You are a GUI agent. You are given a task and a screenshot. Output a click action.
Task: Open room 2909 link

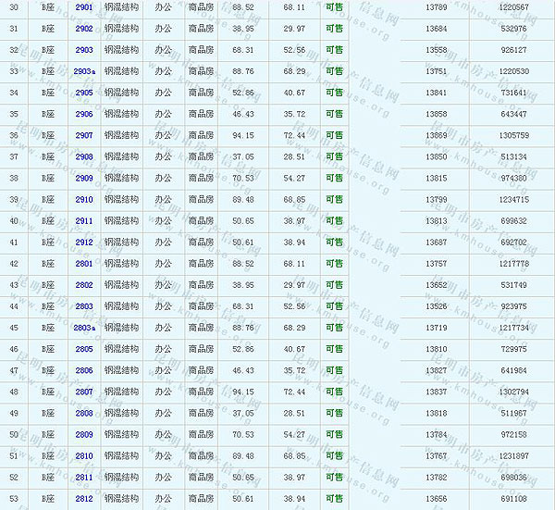click(84, 178)
